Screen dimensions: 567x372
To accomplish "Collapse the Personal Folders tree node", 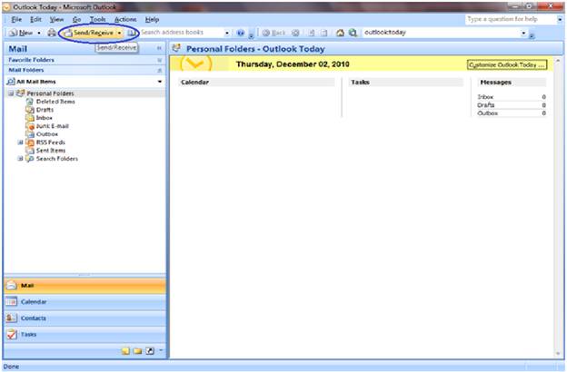I will point(11,93).
